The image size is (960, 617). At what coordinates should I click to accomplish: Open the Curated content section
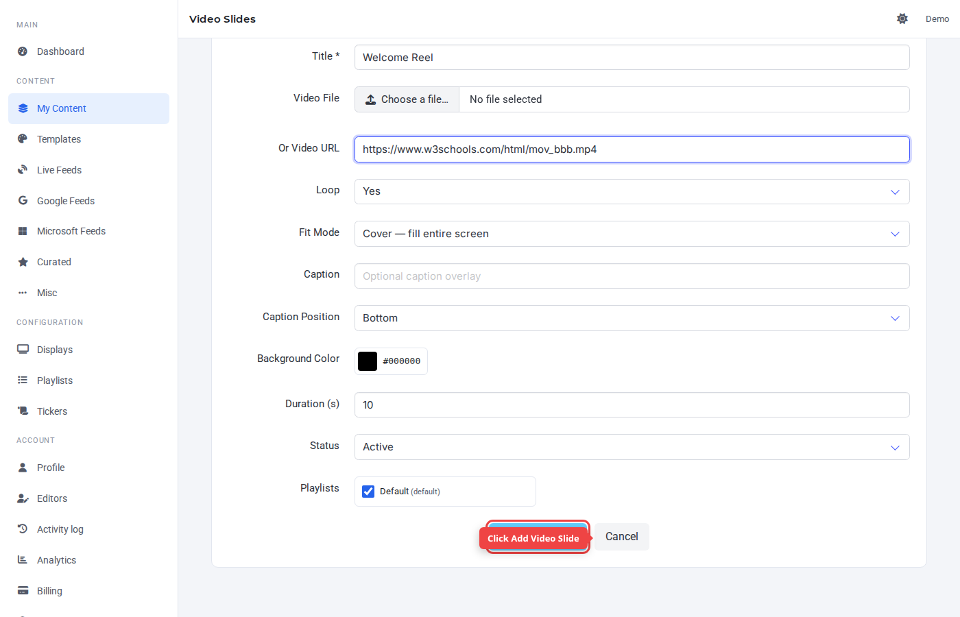[x=88, y=262]
